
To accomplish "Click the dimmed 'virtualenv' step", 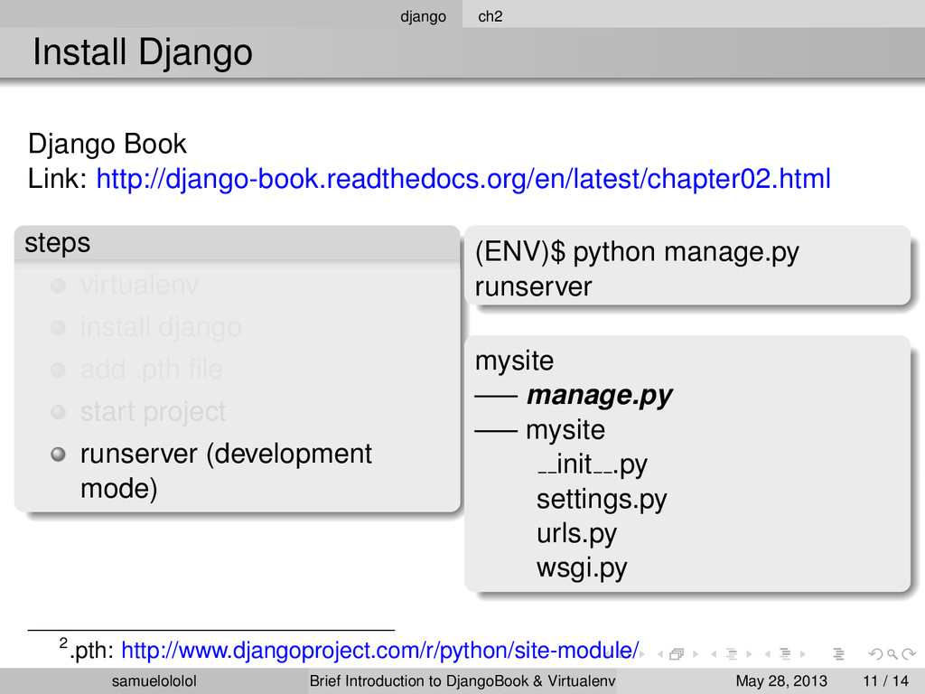I will pos(139,285).
